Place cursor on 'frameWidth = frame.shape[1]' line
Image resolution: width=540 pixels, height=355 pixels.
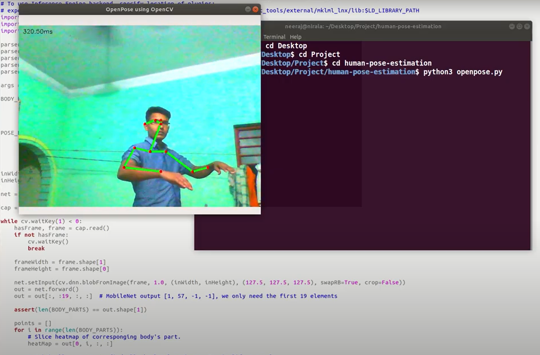[x=60, y=262]
